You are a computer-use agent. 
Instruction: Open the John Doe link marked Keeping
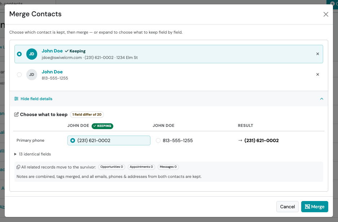(x=52, y=51)
